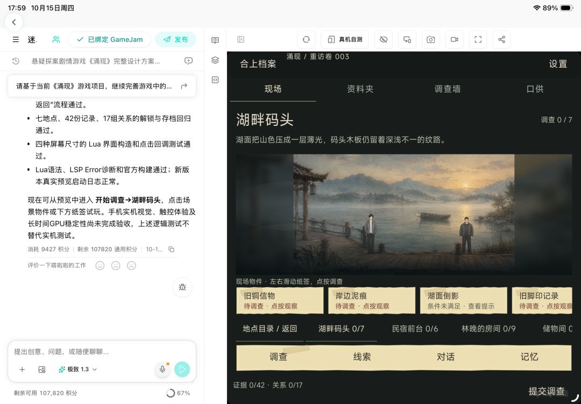Viewport: 581px width, 404px height.
Task: Click the 已绑定 GameJam button
Action: [x=110, y=39]
